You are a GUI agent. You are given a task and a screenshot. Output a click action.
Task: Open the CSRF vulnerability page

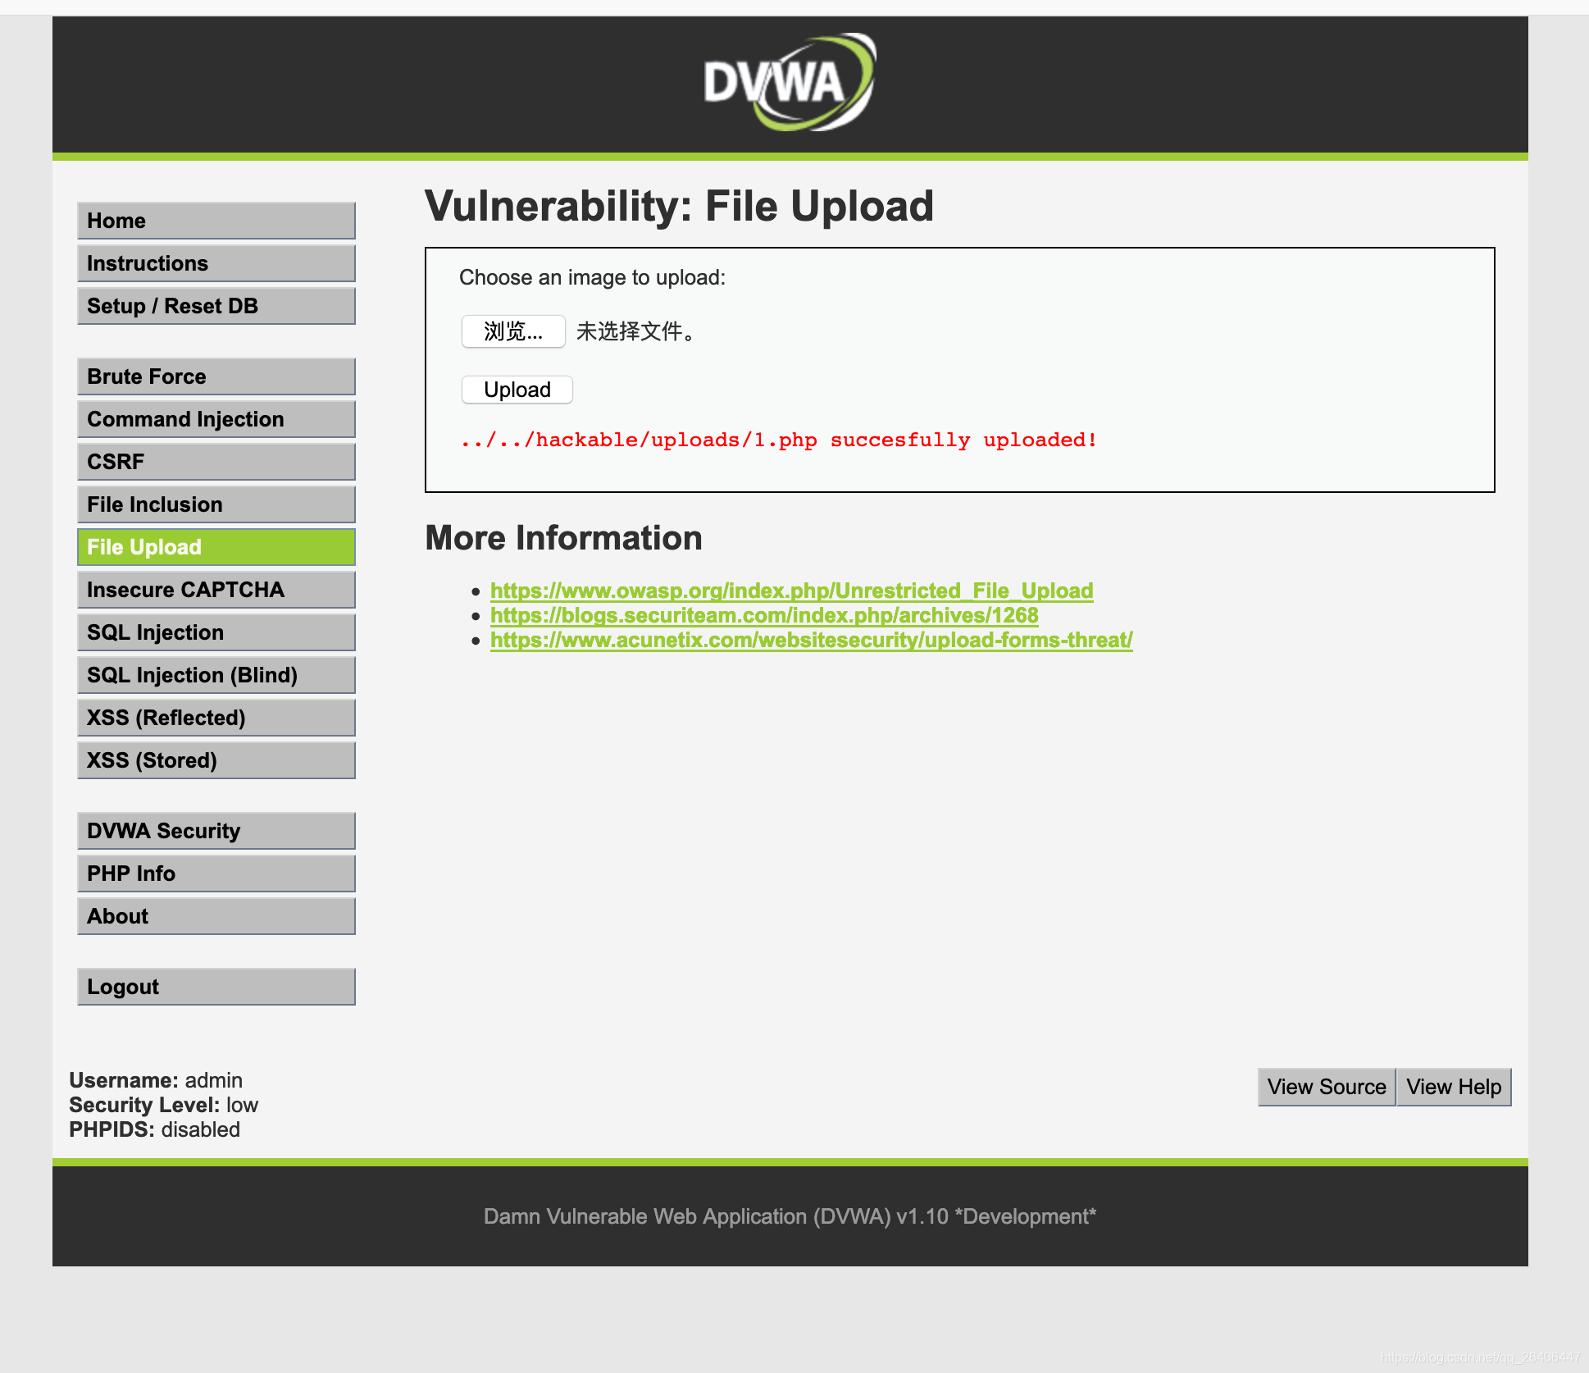[216, 462]
